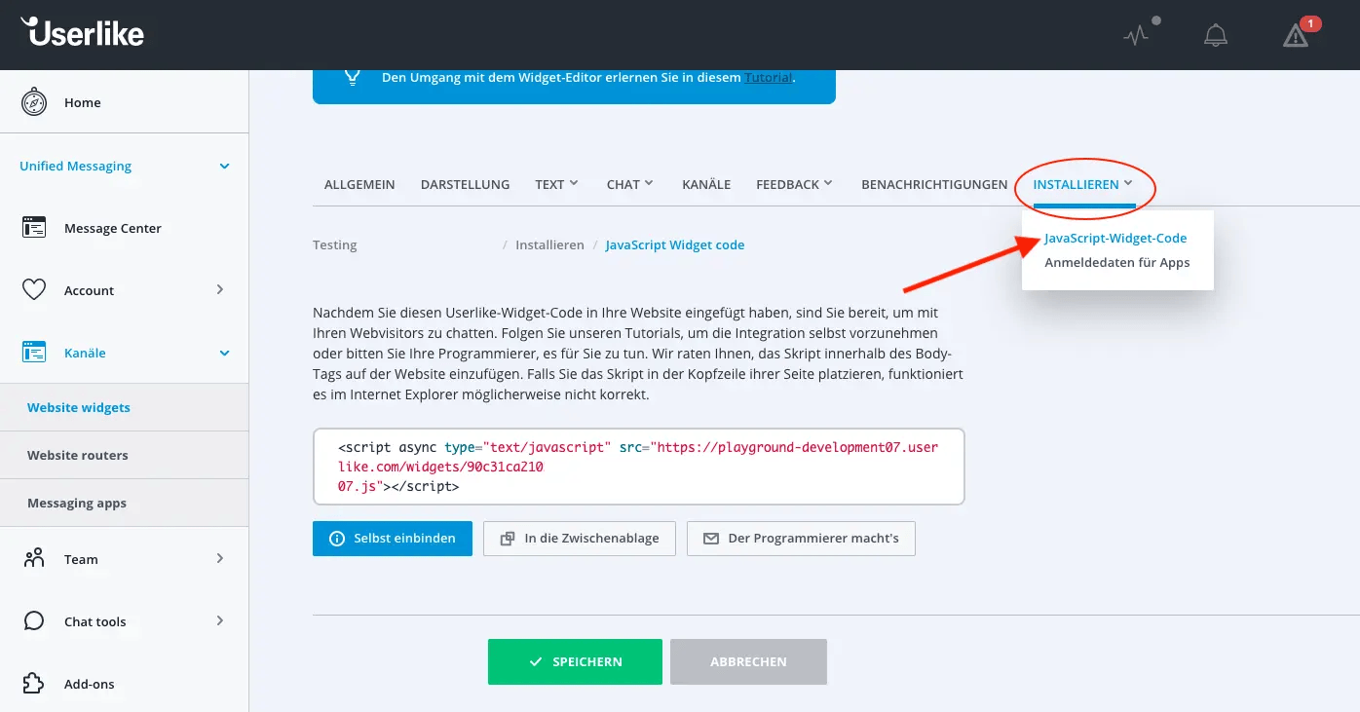Click the Team people icon
This screenshot has height=712, width=1360.
pyautogui.click(x=34, y=558)
